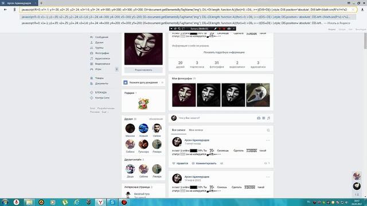Click the Редактировать button under the avatar
The height and width of the screenshot is (206, 367).
(143, 70)
